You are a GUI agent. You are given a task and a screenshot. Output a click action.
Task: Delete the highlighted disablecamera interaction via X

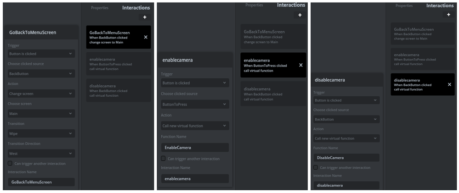point(449,84)
